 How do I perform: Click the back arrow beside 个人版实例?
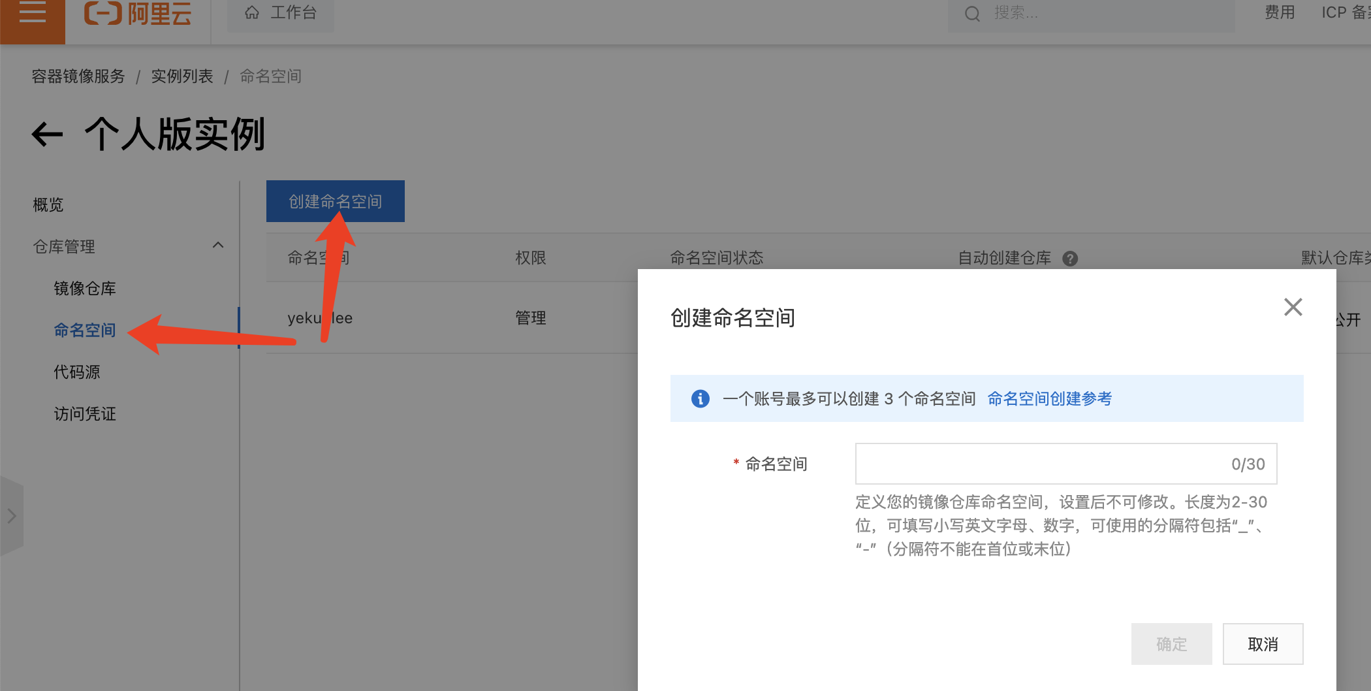tap(48, 135)
